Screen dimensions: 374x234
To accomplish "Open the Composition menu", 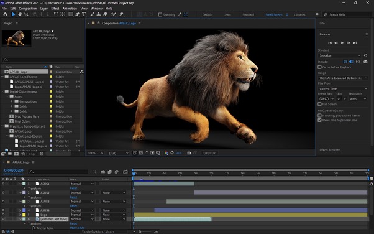I will click(x=28, y=8).
